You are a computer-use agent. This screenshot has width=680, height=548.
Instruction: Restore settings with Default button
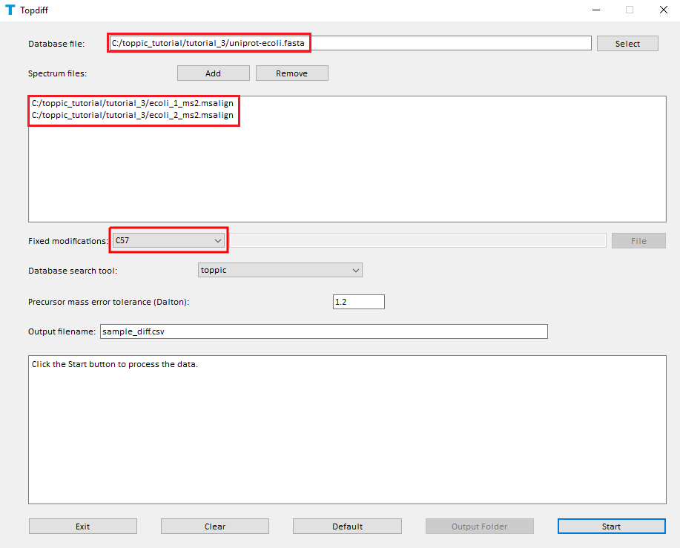pyautogui.click(x=347, y=526)
